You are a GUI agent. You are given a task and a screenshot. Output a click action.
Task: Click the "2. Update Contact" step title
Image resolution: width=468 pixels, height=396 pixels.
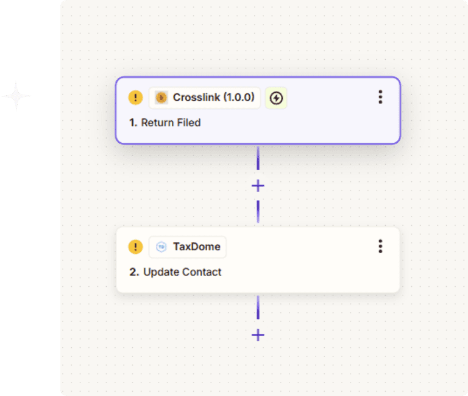[x=175, y=272]
